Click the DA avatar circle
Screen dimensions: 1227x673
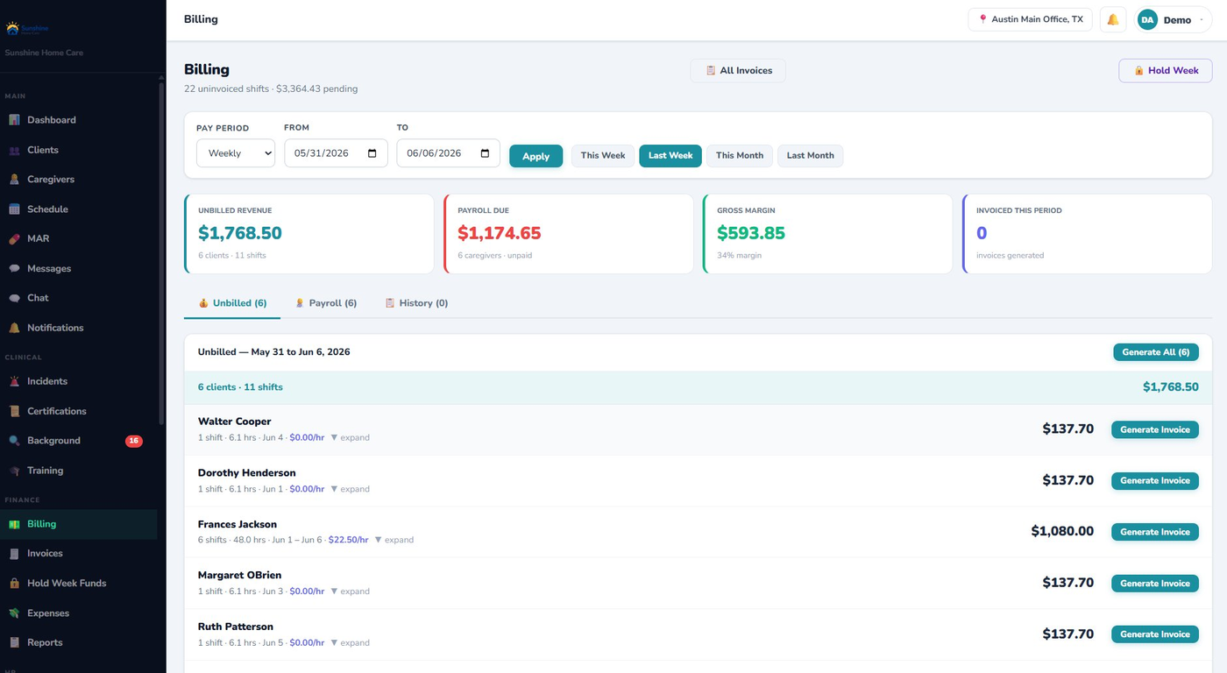(1147, 19)
